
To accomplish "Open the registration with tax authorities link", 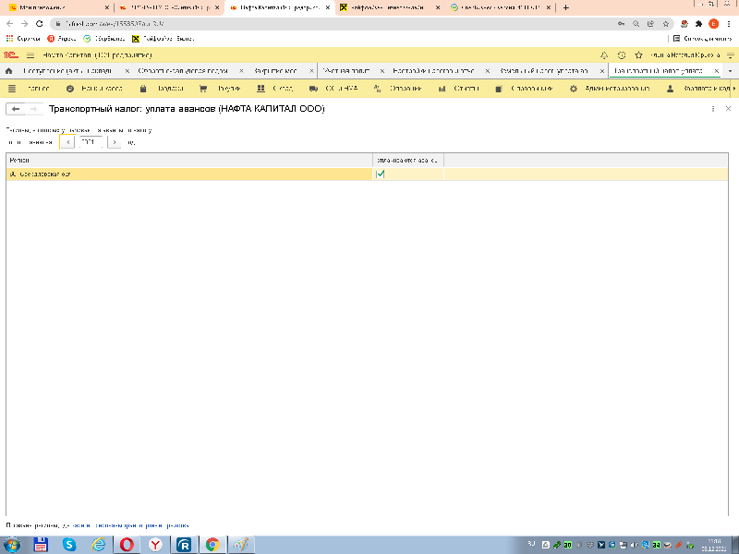I will pyautogui.click(x=131, y=524).
